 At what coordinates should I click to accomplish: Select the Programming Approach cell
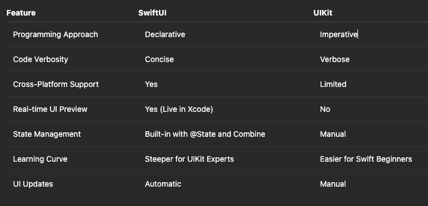[56, 34]
